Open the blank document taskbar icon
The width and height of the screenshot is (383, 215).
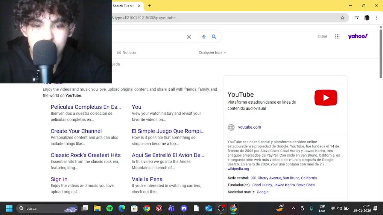[196, 208]
